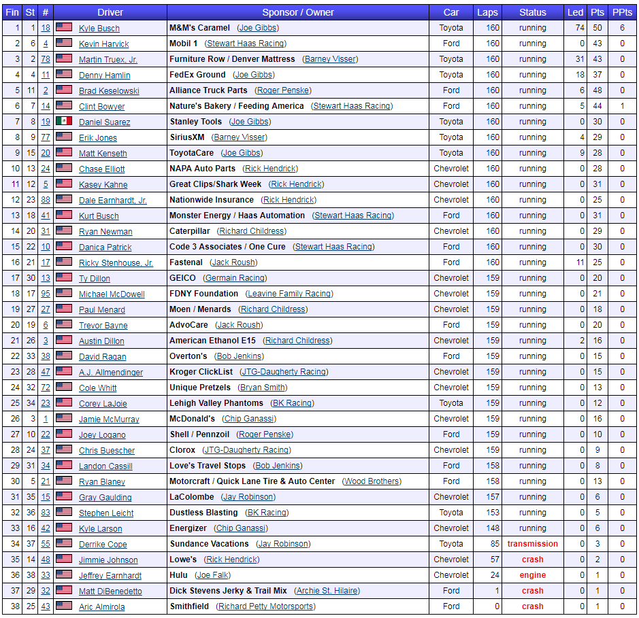Open Cole Whitt driver link

point(98,388)
